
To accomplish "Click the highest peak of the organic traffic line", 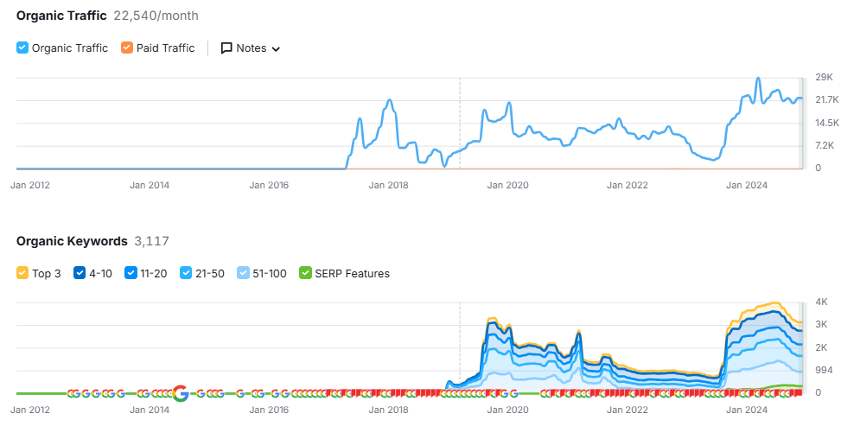I will click(x=758, y=79).
